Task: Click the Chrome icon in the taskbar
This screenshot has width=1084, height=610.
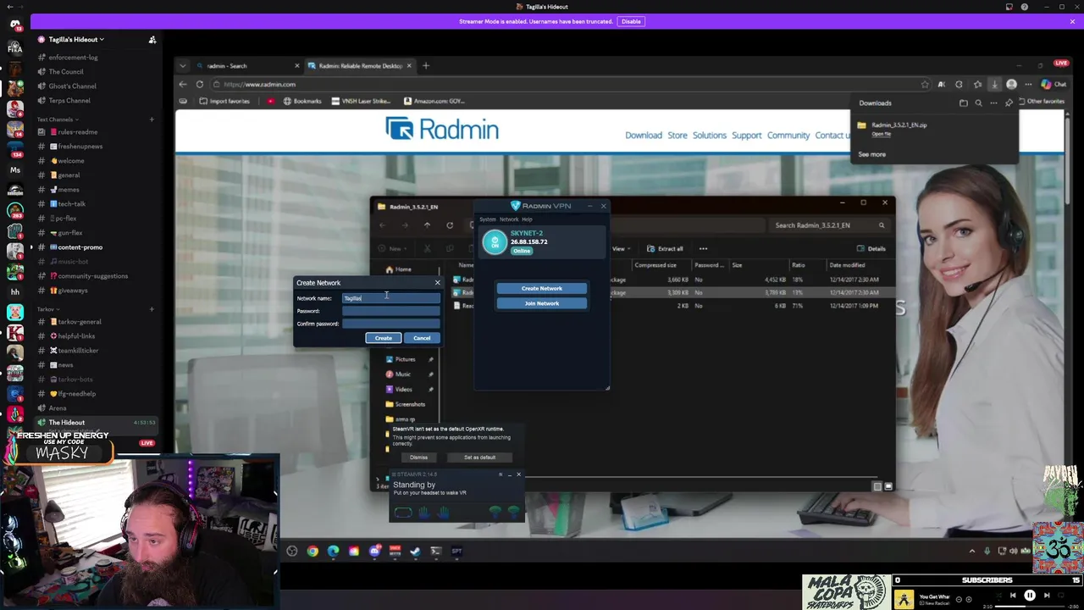Action: pyautogui.click(x=312, y=552)
